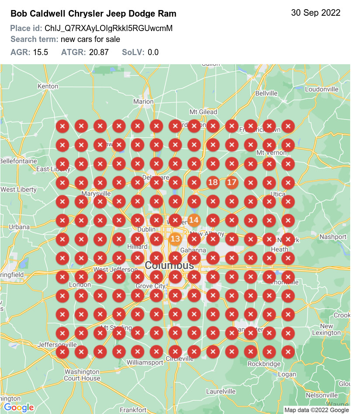
Task: Click the Frankfort map label
Action: click(x=133, y=410)
